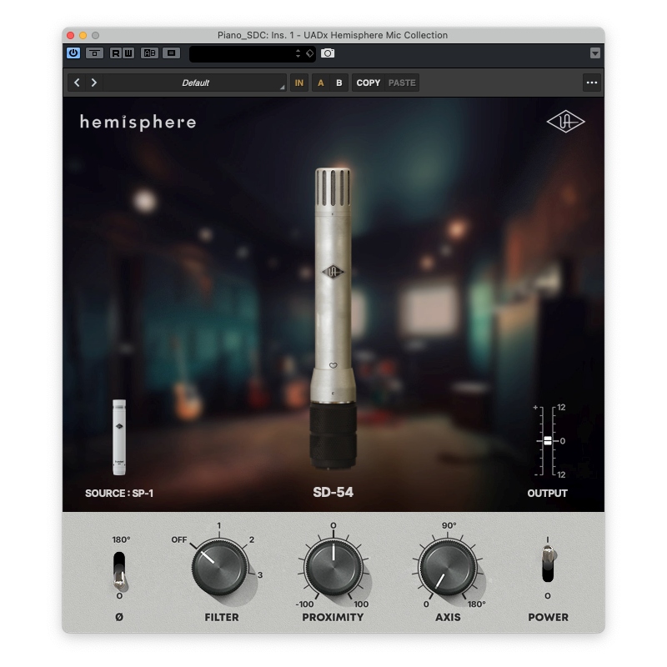Click the A/B compare settings icon

point(149,53)
